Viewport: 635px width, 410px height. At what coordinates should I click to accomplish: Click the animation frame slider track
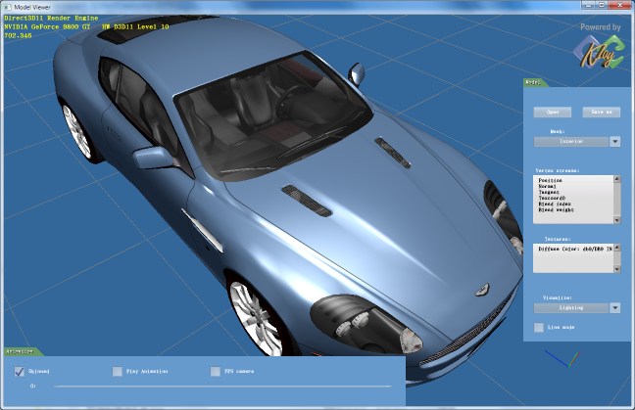(222, 387)
